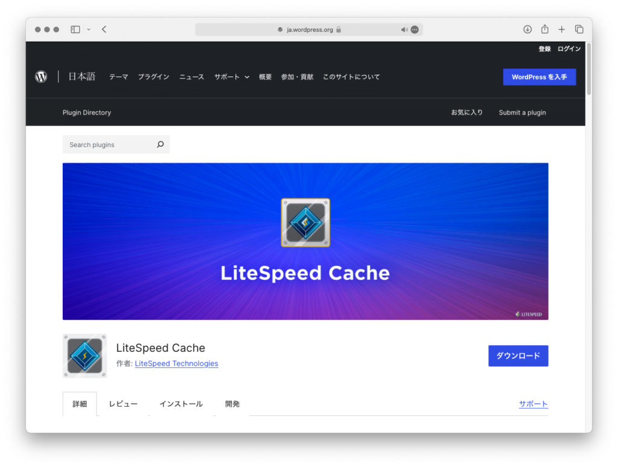Click the LiteSpeed Cache plugin icon
This screenshot has width=618, height=467.
84,356
